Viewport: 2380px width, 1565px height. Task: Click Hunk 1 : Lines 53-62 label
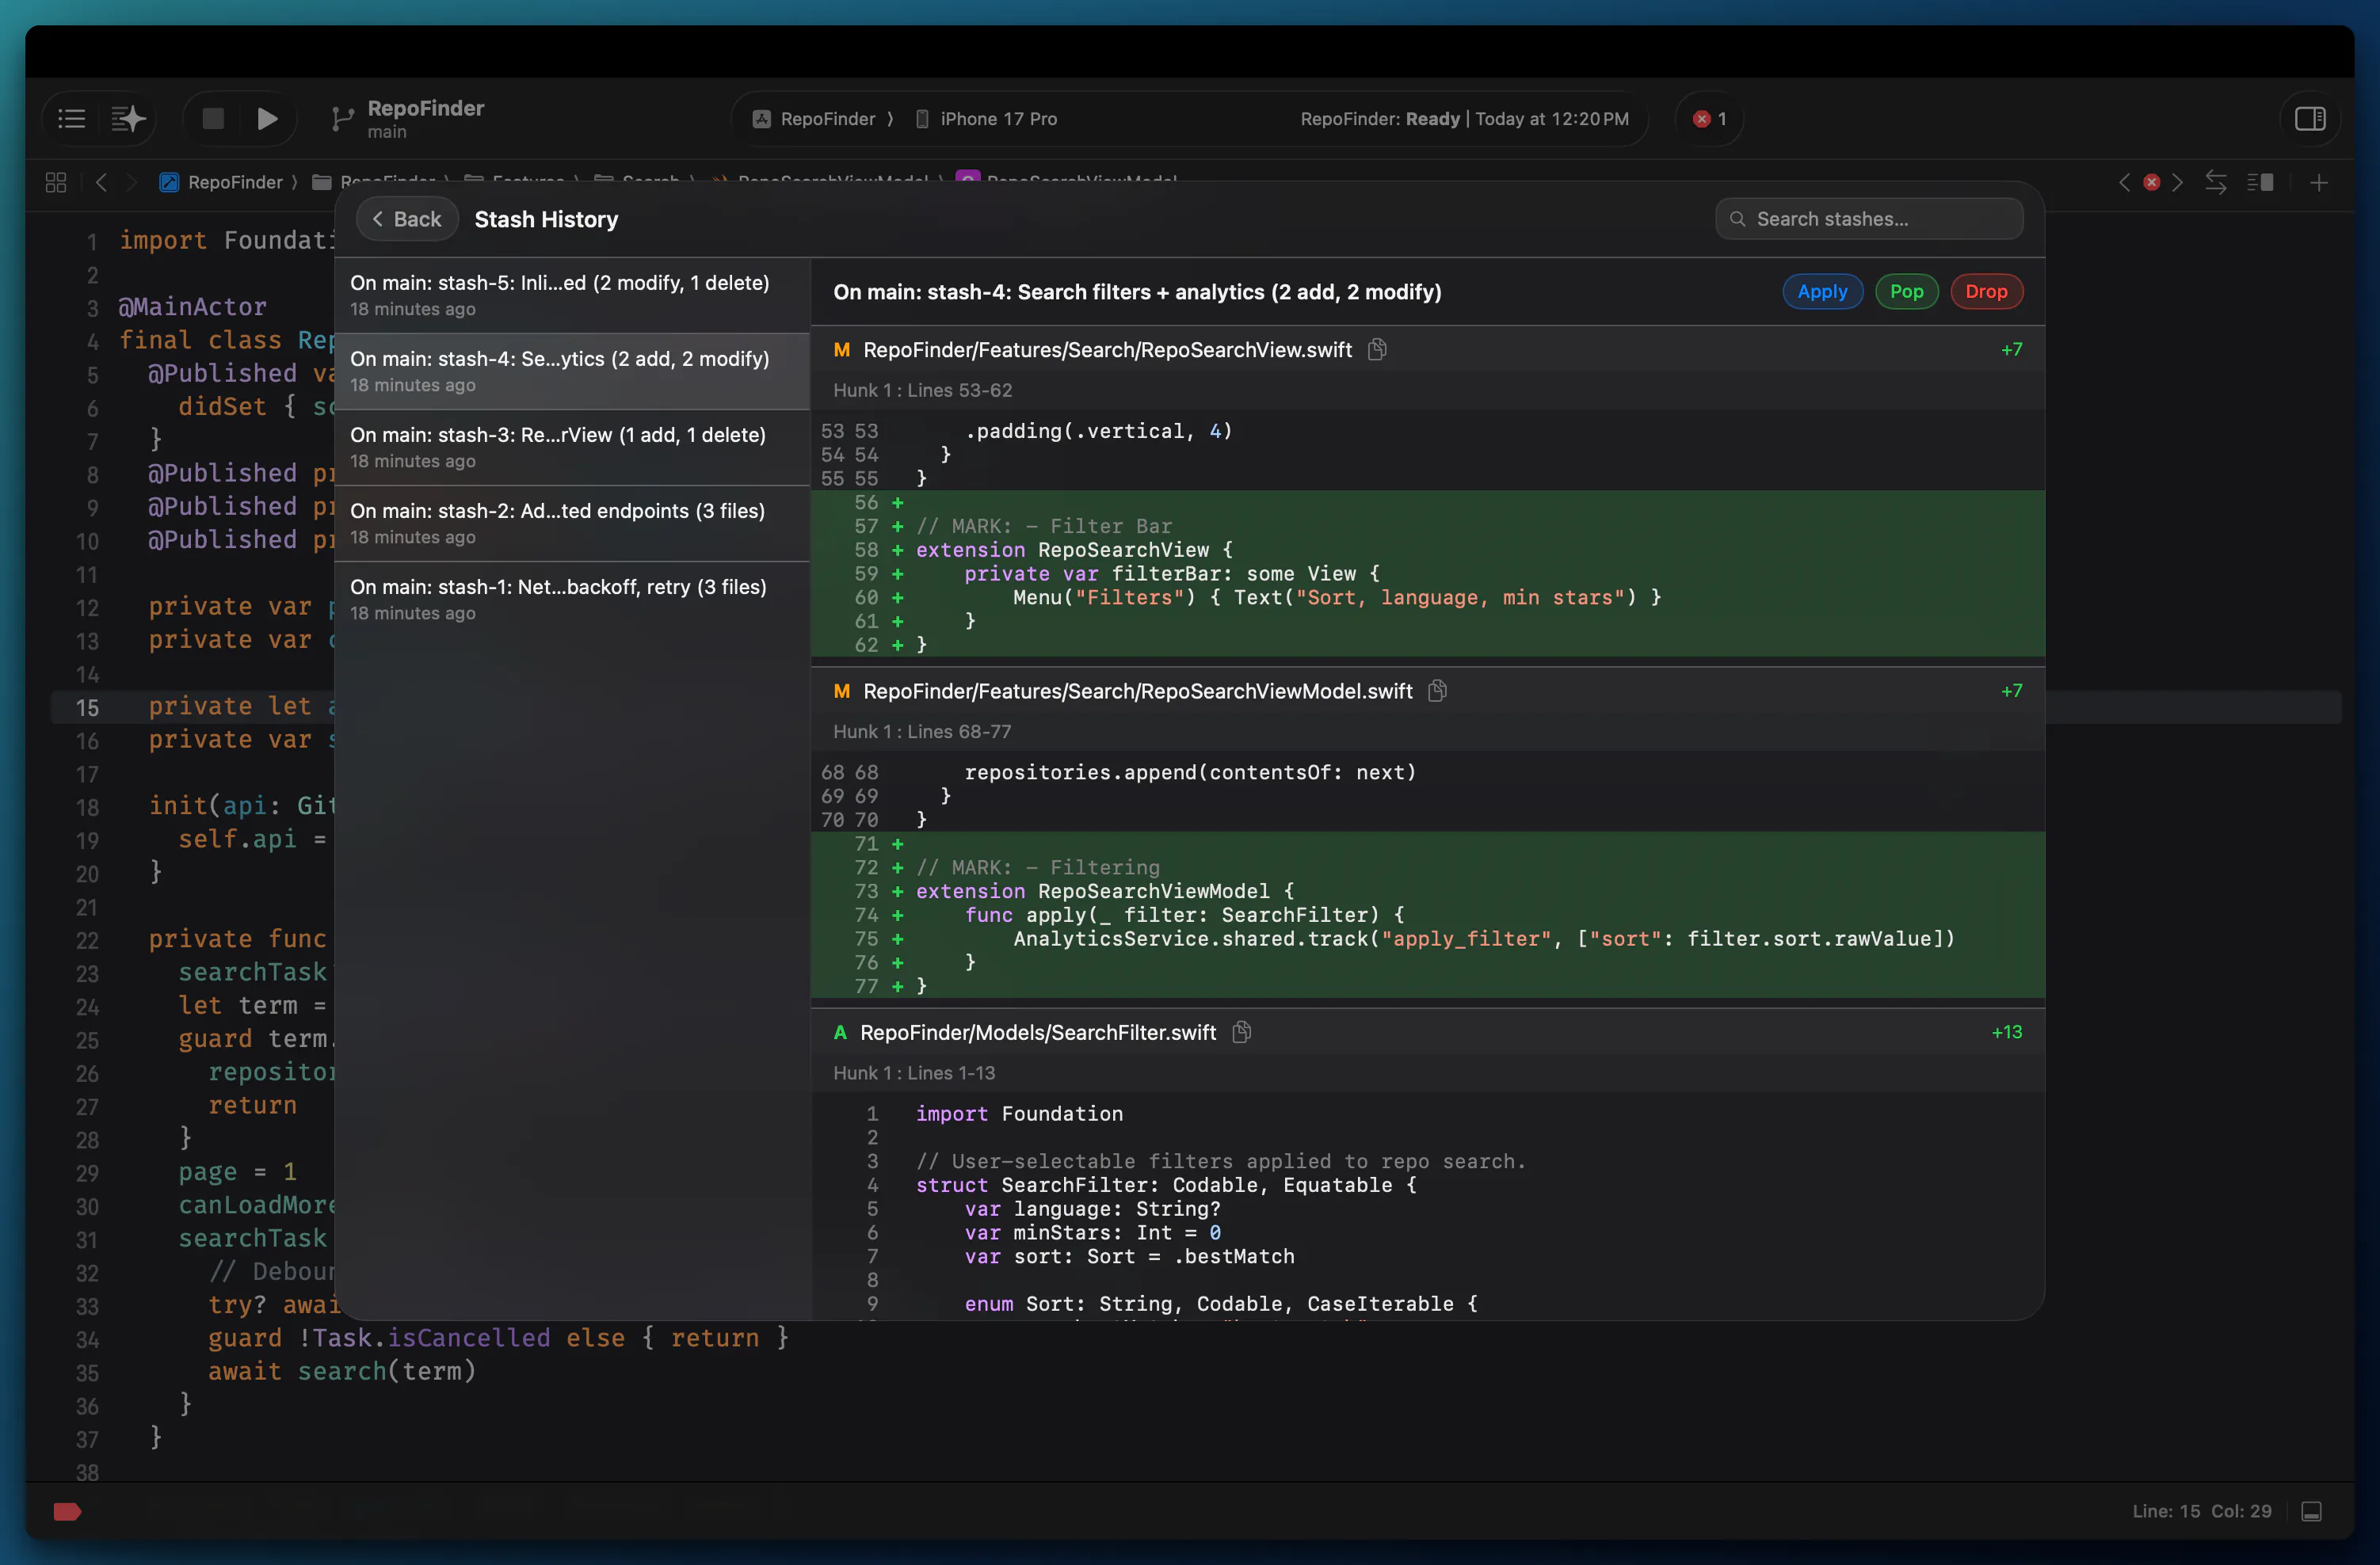pyautogui.click(x=922, y=390)
